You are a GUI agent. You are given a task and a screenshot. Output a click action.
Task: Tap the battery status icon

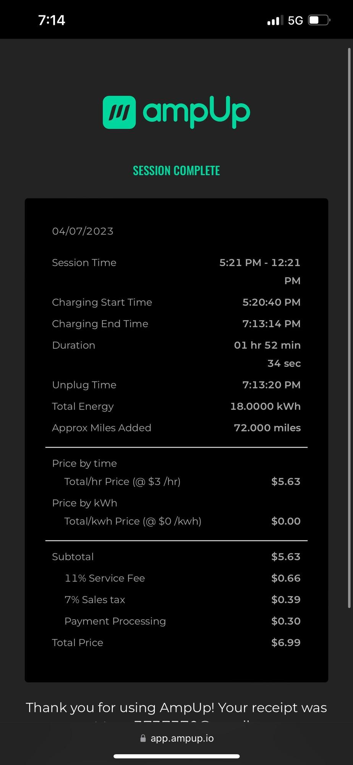pos(319,20)
